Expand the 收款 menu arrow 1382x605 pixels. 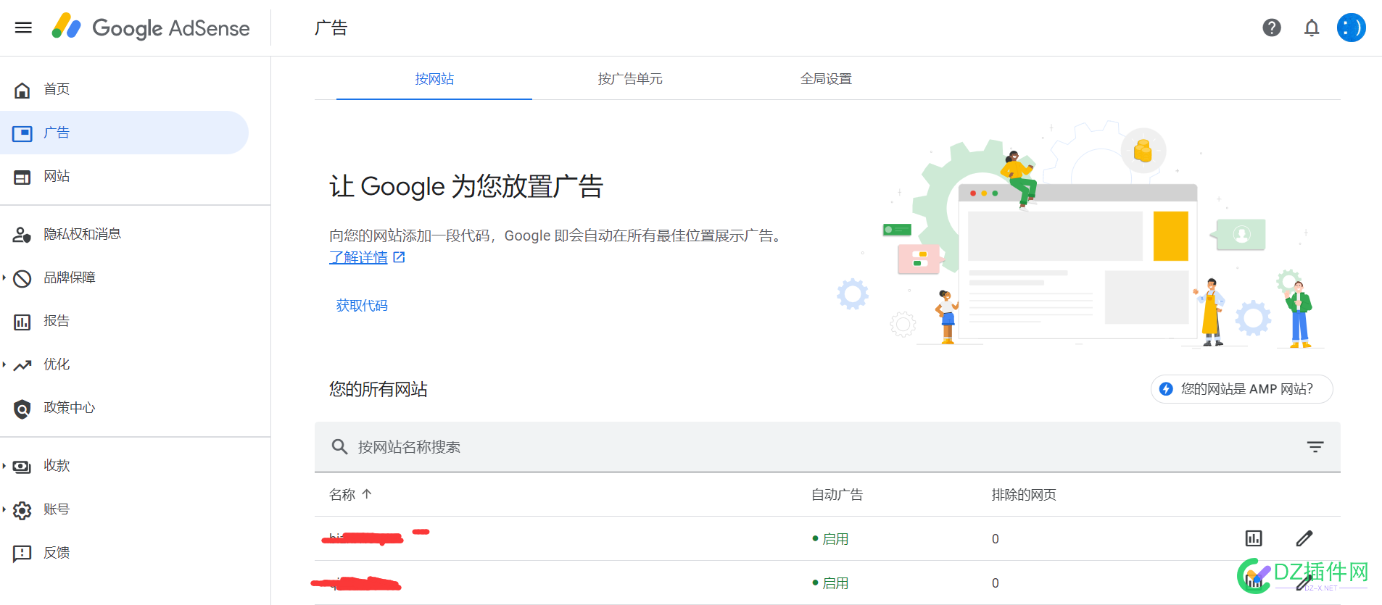pos(4,466)
